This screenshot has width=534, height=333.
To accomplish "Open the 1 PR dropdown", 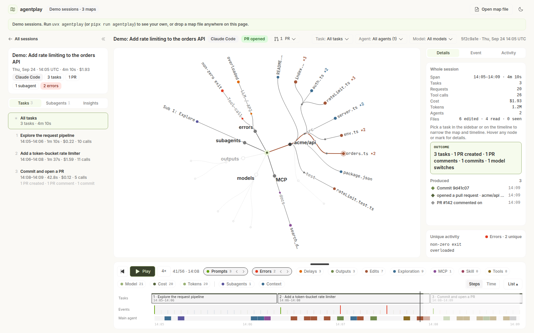I will point(285,39).
